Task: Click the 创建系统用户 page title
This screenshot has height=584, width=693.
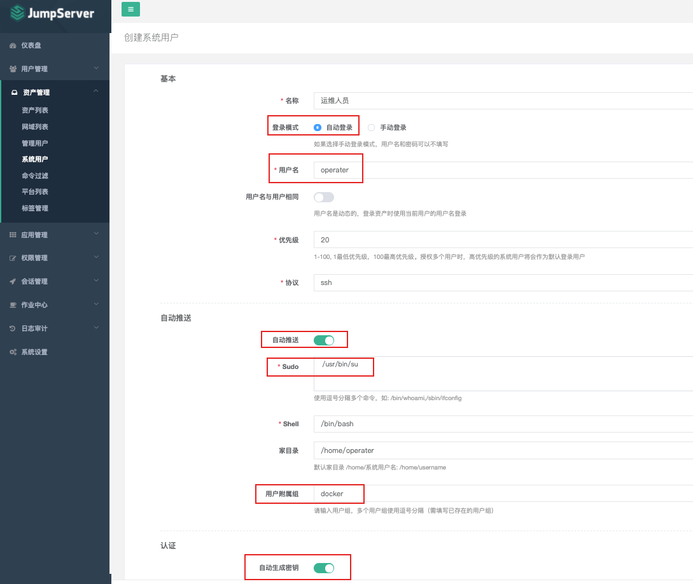Action: coord(151,38)
